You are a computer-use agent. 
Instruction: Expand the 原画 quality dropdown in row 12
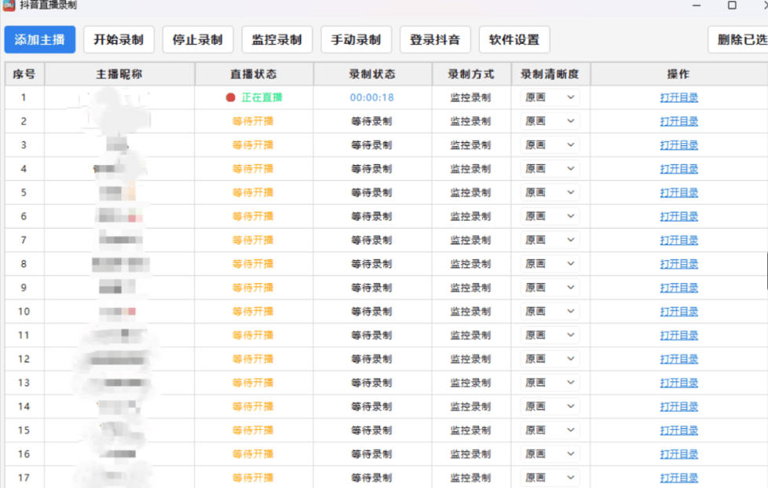pos(550,358)
